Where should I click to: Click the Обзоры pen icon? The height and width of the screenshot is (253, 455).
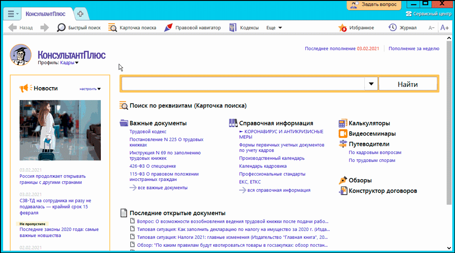(x=343, y=181)
